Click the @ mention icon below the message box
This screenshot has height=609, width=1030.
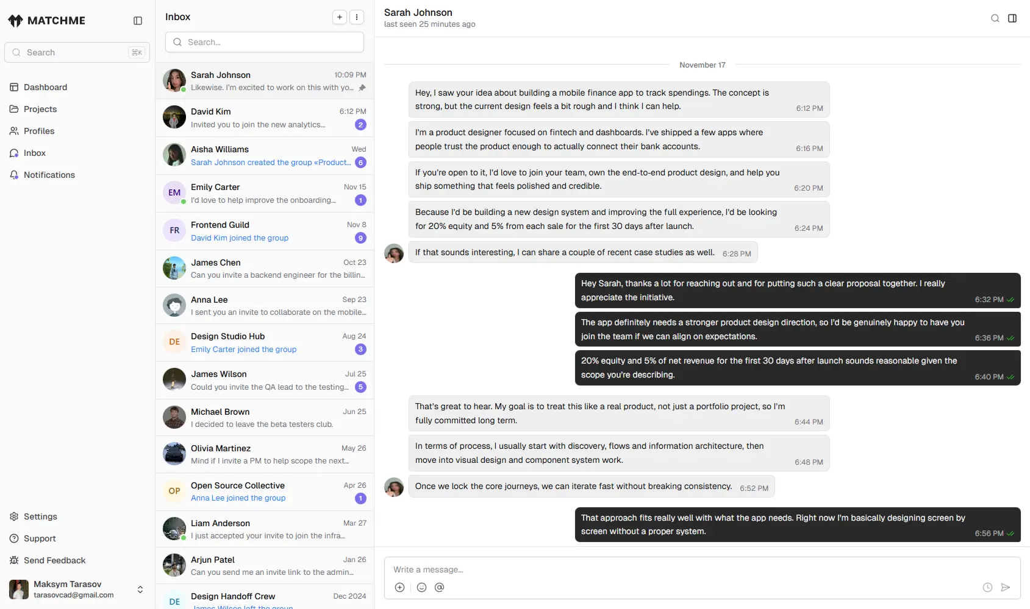coord(440,587)
